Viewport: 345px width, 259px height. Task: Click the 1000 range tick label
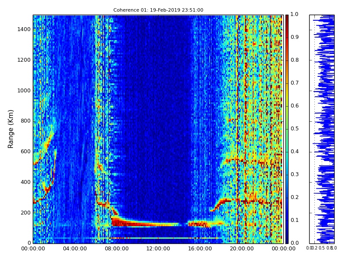tap(24, 91)
